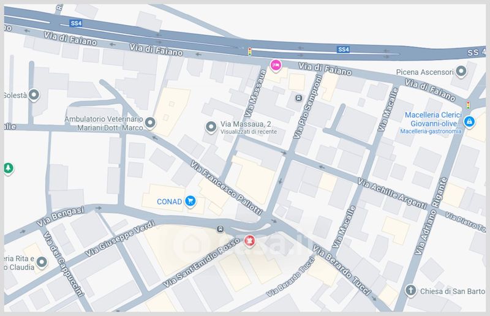Screen dimensions: 490x316
Task: Click the Solestà location marker
Action: pyautogui.click(x=34, y=95)
